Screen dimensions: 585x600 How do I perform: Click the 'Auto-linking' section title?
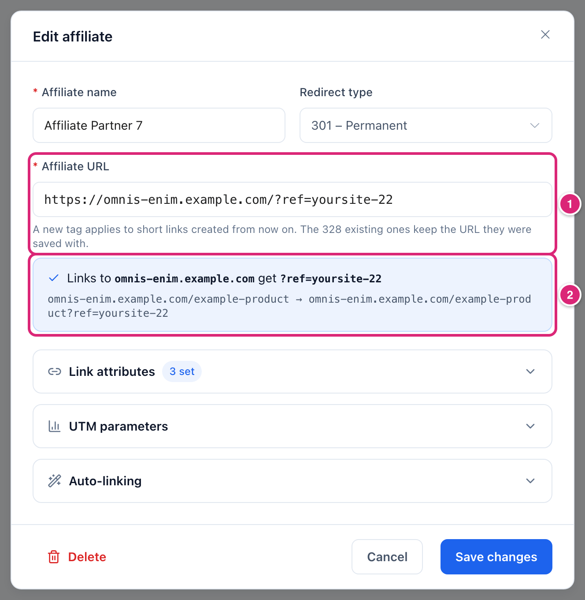coord(105,481)
